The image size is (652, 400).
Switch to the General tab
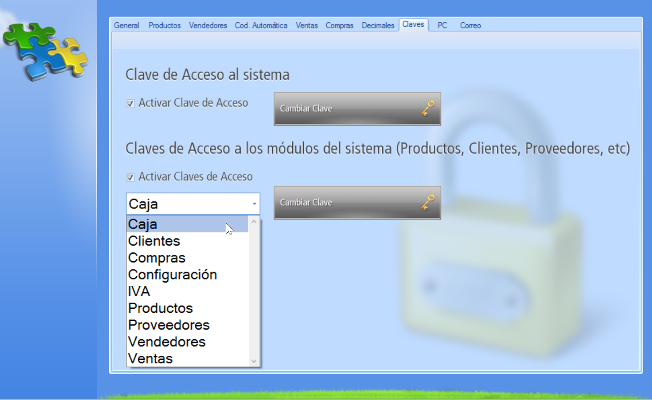point(126,26)
